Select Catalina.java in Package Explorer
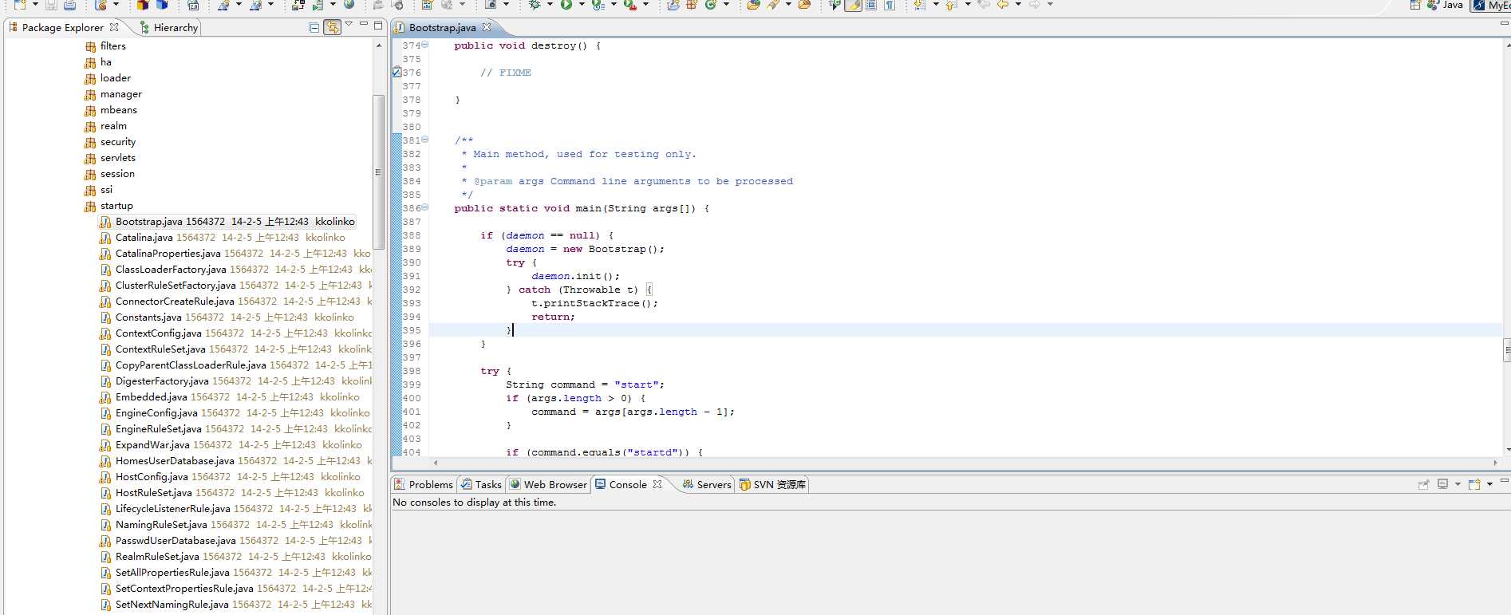 tap(223, 238)
